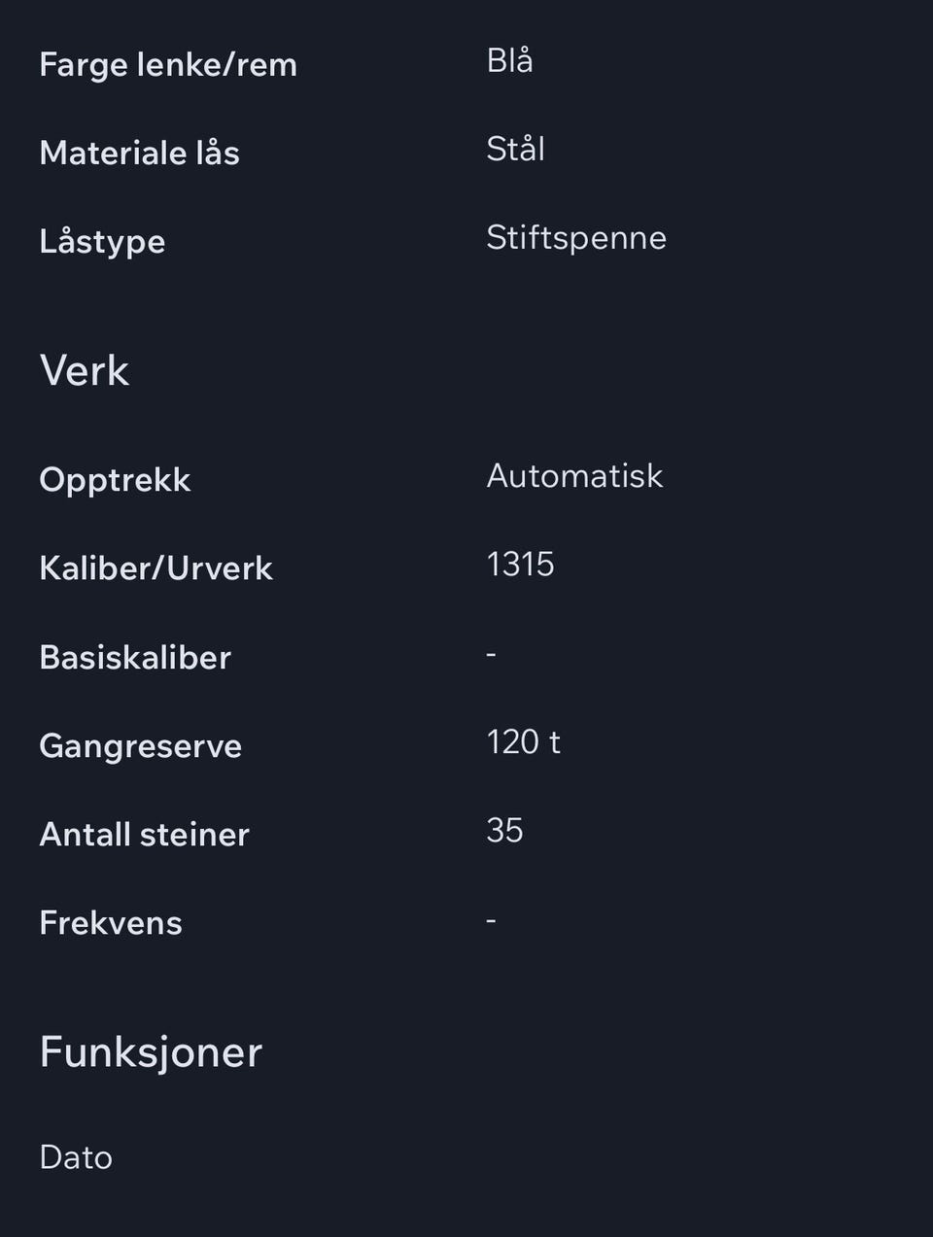
Task: Click the Opptrekk label
Action: point(115,480)
